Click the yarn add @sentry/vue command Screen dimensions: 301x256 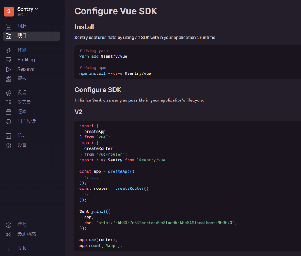click(103, 56)
